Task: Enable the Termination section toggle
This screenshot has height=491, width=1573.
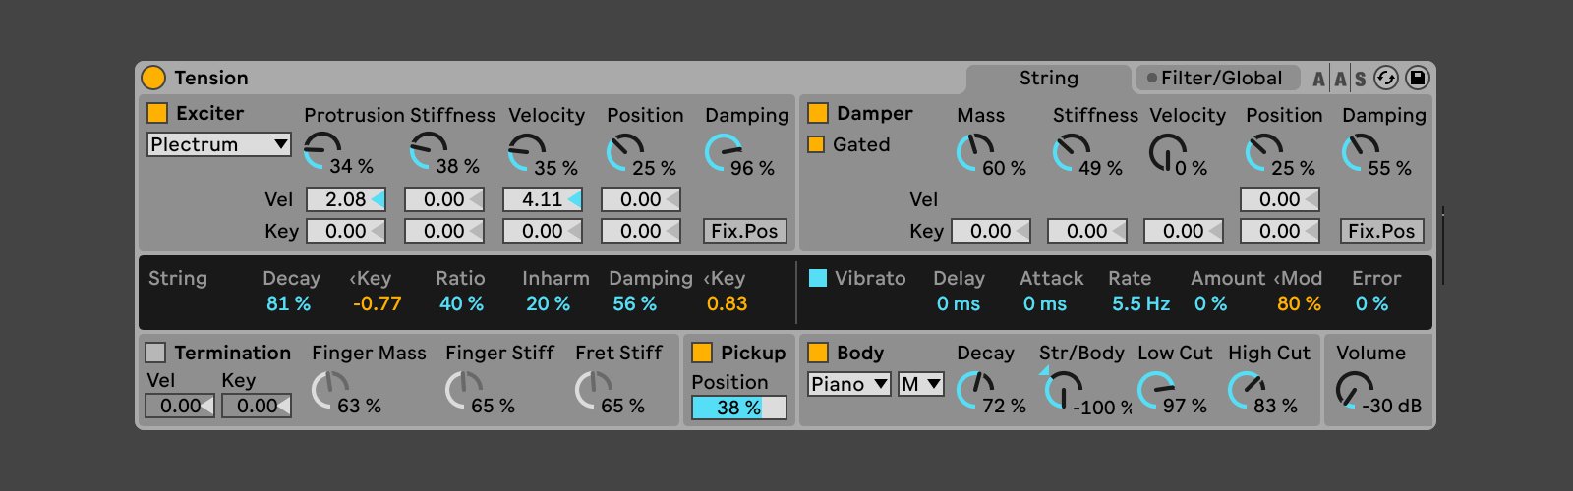Action: pos(155,353)
